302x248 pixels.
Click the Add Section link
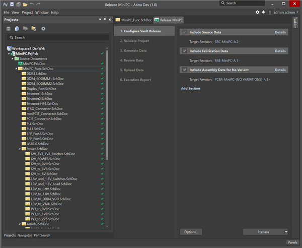(x=190, y=88)
